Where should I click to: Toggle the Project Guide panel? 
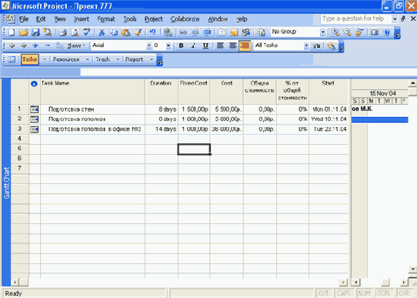click(x=12, y=59)
